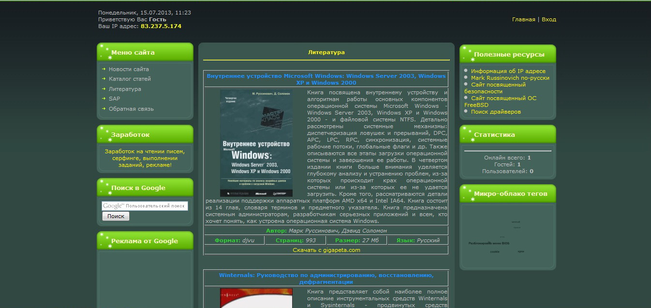Click the Заработок block header
Viewport: 651px width, 308px height.
[145, 134]
